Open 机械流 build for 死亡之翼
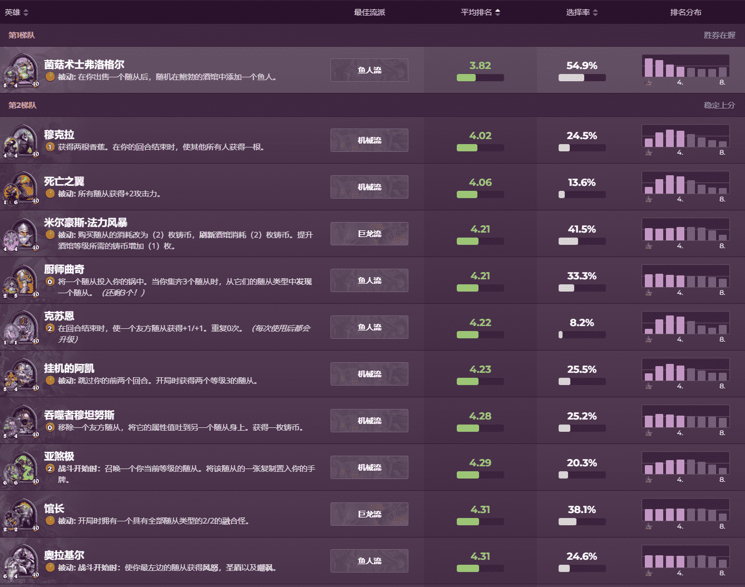Screen dimensions: 745x587 pyautogui.click(x=369, y=187)
